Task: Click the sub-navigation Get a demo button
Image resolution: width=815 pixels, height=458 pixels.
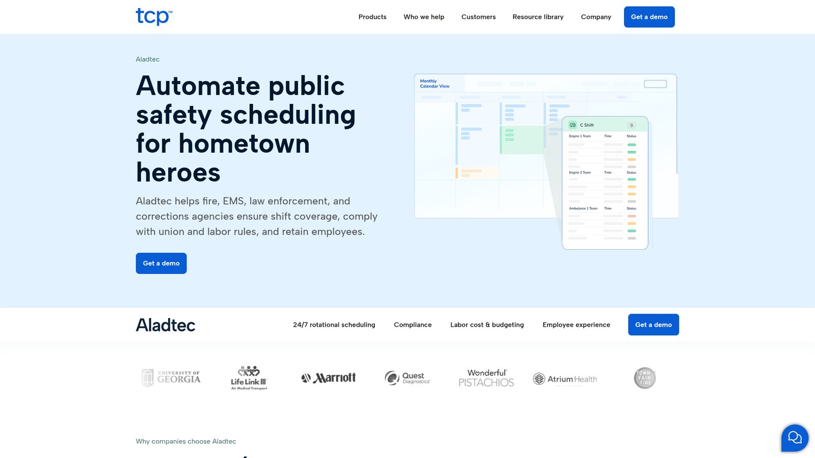Action: 654,325
